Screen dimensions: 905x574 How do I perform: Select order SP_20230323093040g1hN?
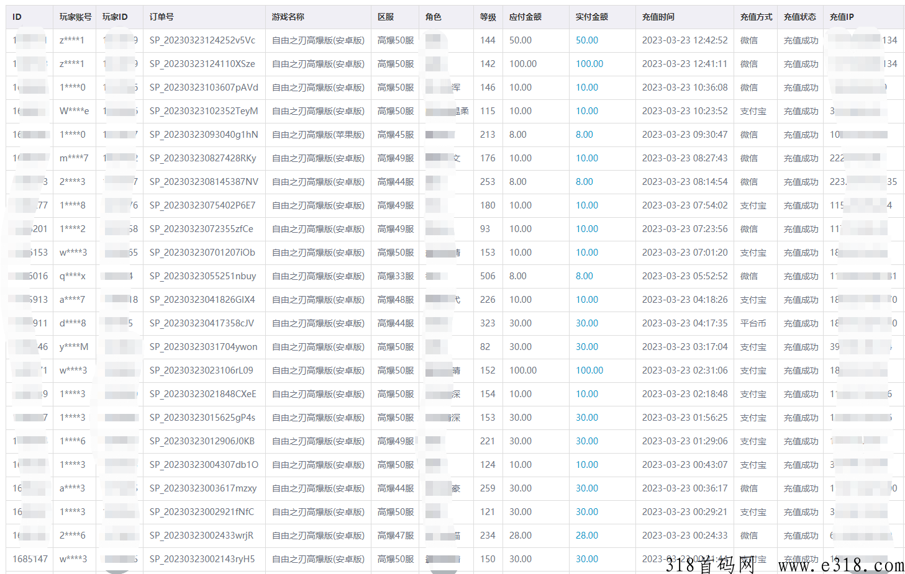[x=204, y=135]
